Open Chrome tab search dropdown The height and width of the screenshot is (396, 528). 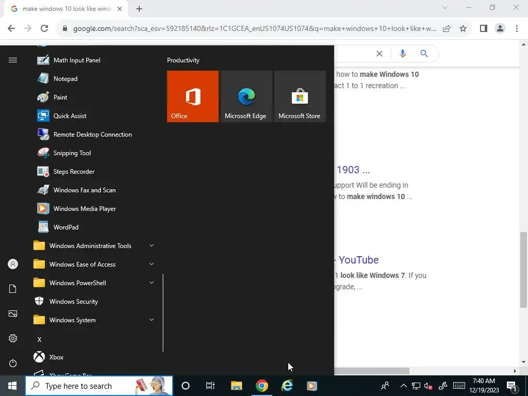pos(445,7)
